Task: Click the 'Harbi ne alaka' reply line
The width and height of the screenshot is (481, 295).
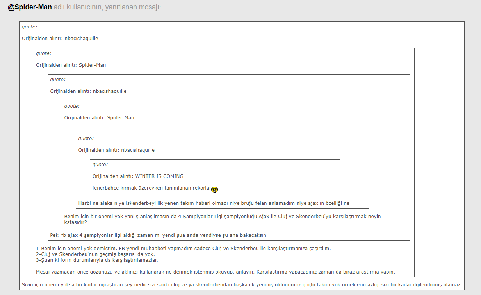Action: pyautogui.click(x=214, y=203)
